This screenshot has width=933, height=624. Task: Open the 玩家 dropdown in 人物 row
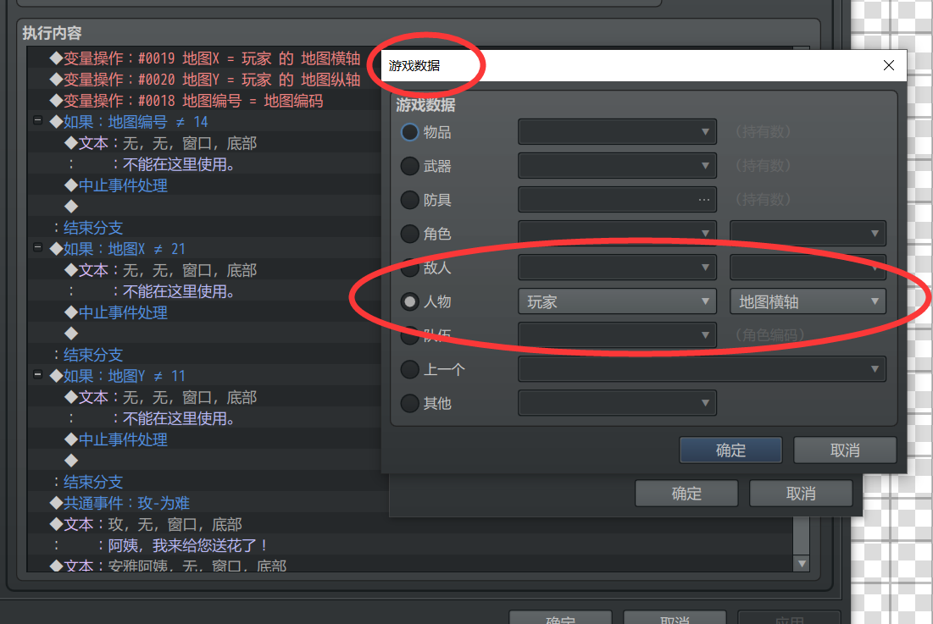pos(617,302)
